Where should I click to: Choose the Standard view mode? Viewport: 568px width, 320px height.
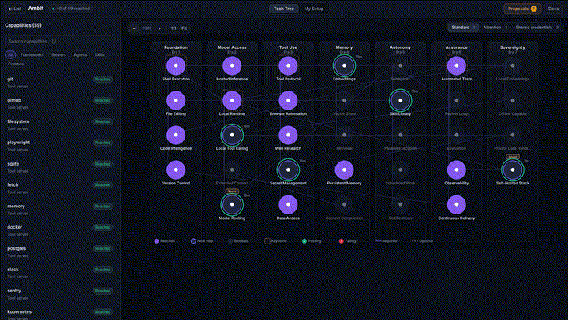(x=463, y=28)
